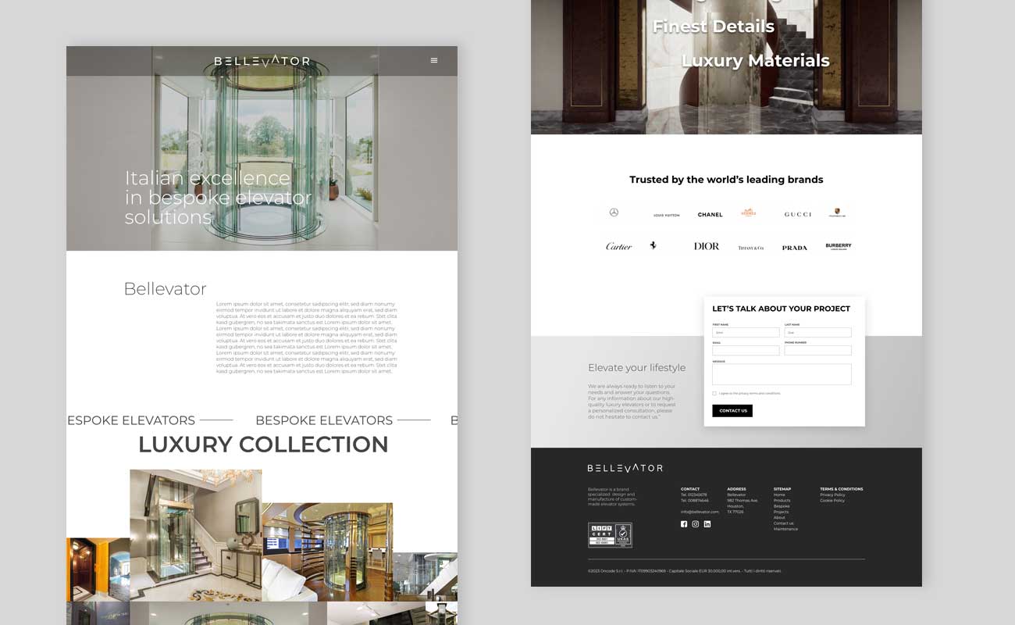The width and height of the screenshot is (1015, 625).
Task: Go to Products in the sitemap
Action: pos(782,501)
